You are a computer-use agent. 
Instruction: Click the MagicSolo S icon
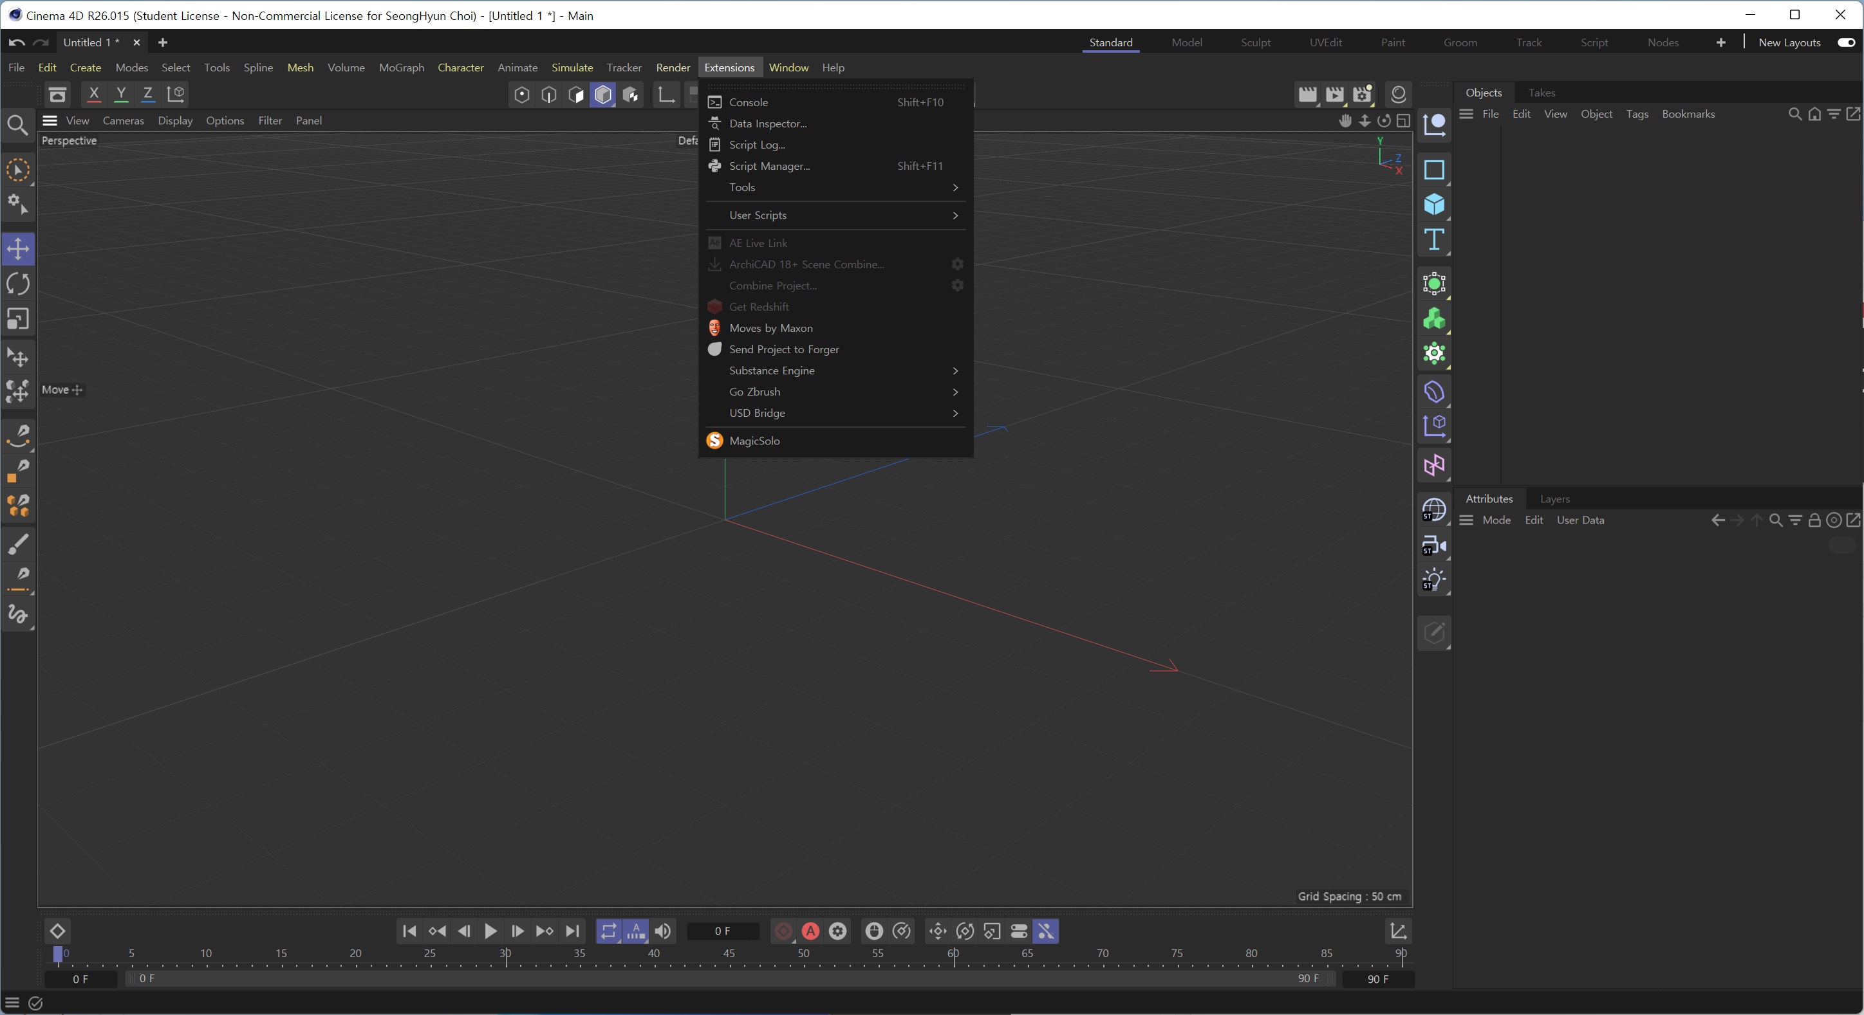tap(715, 441)
